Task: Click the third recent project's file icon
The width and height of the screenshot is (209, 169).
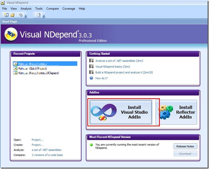Action: point(15,73)
